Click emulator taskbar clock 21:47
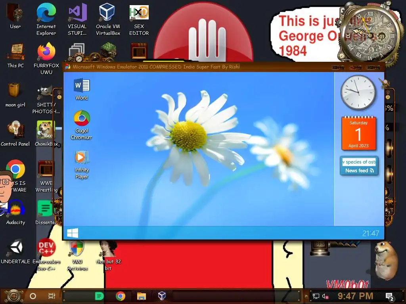The image size is (406, 304). 371,234
